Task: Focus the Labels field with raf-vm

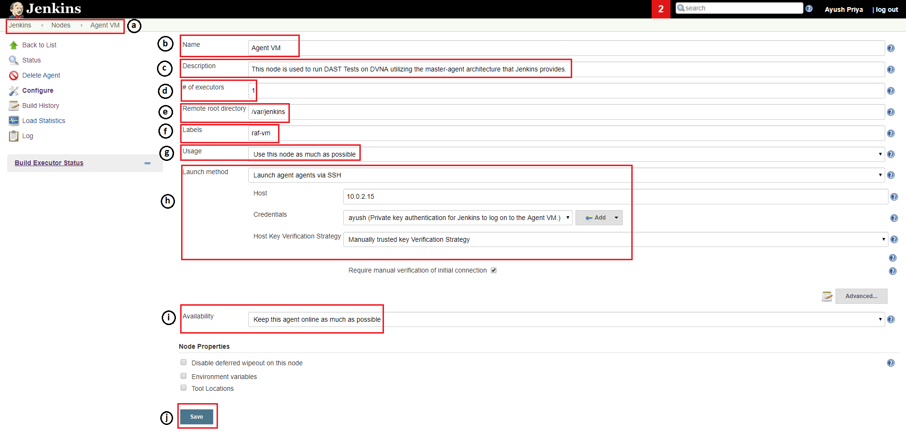Action: click(566, 133)
